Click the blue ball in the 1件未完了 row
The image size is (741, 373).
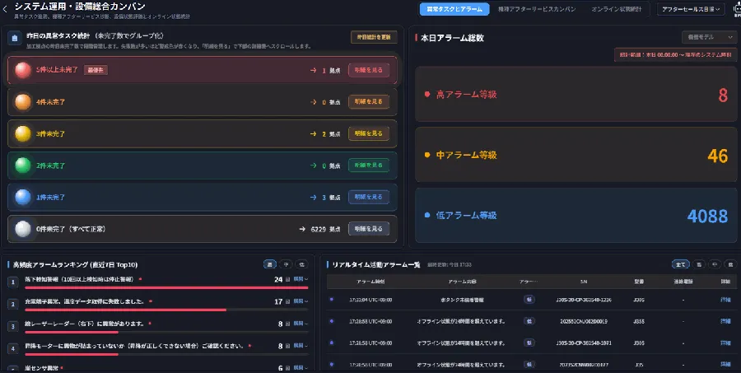[23, 197]
